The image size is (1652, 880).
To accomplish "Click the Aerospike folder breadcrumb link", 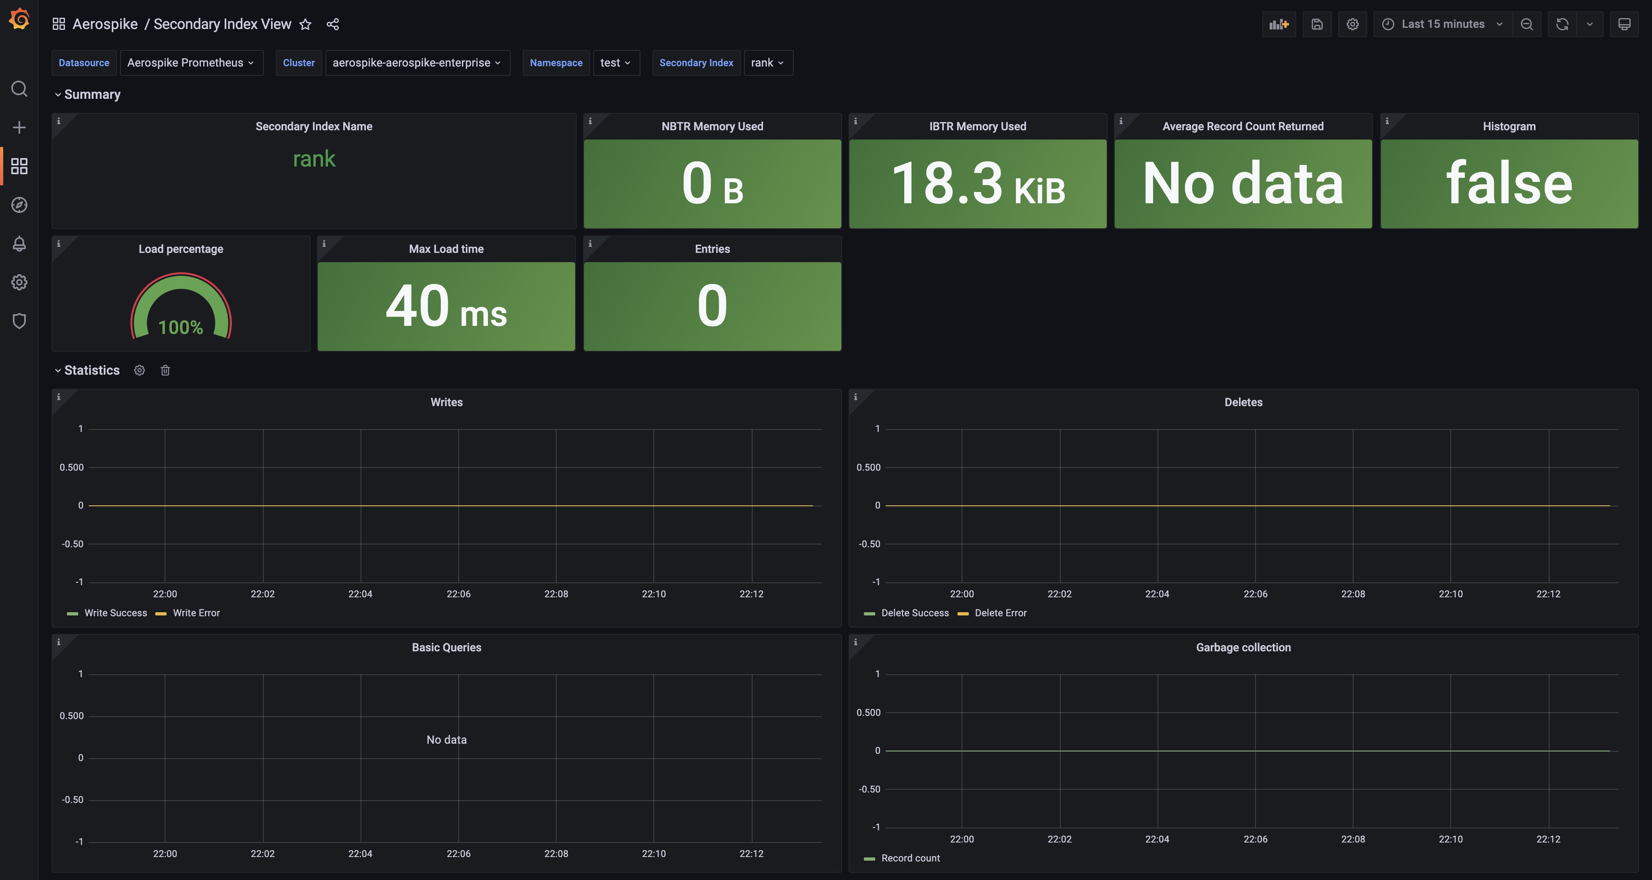I will pyautogui.click(x=105, y=24).
